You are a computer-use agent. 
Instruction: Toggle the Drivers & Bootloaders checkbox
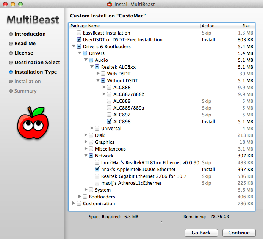(x=79, y=46)
